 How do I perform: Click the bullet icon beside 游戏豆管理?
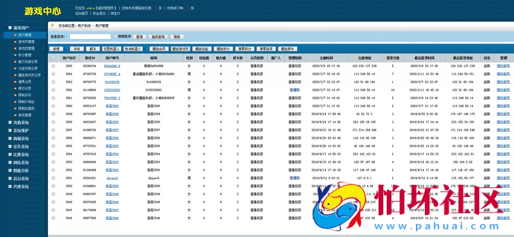point(15,48)
